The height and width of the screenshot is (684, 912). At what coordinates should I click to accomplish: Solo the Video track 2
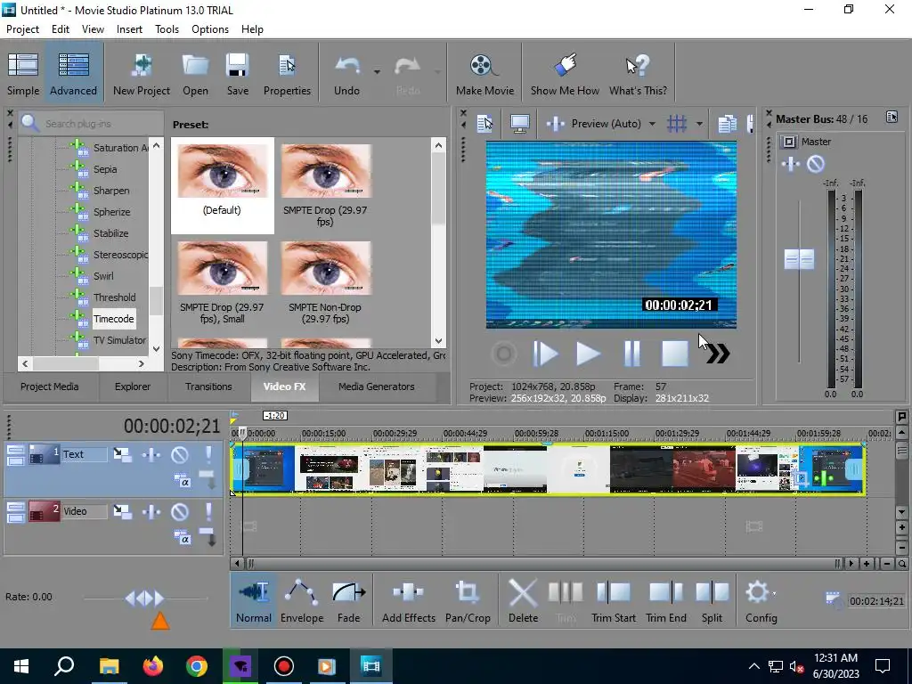click(208, 511)
